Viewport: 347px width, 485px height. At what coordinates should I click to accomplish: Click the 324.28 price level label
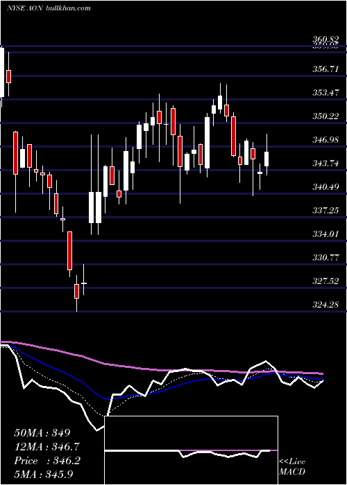click(325, 305)
